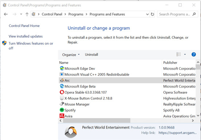Screen dimensions: 201x140
Task: Uninstall the selected Arc program
Action: point(91,55)
